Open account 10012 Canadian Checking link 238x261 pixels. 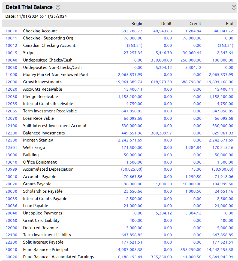[11, 46]
